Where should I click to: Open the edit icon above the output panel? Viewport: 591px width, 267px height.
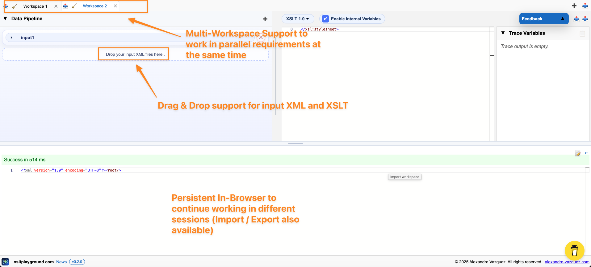point(578,153)
